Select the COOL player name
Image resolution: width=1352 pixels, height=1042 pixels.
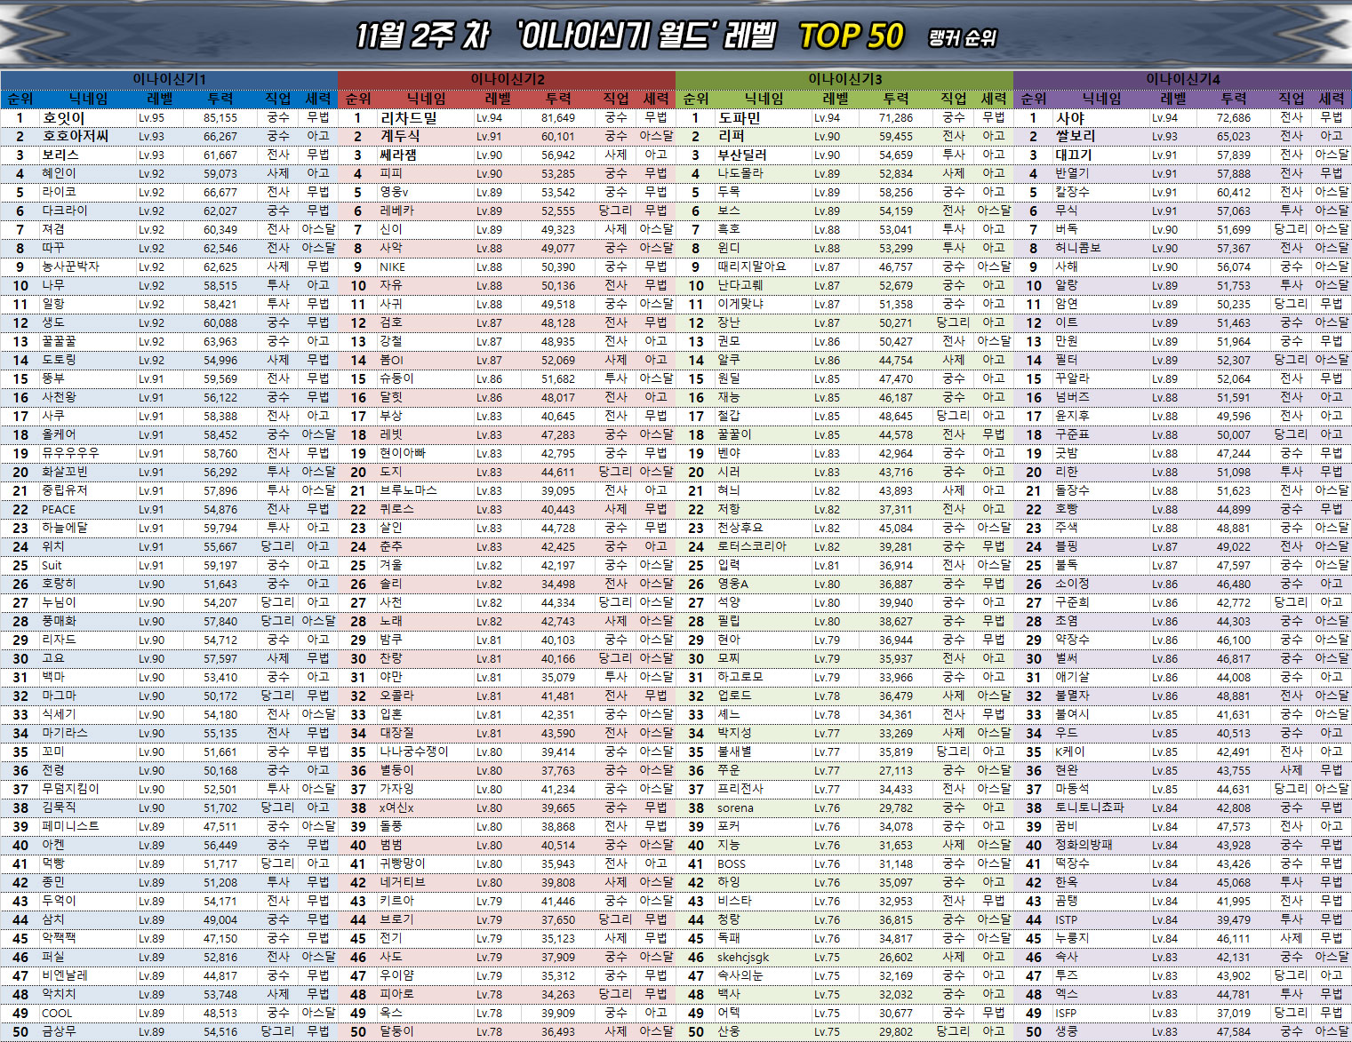tap(57, 1013)
